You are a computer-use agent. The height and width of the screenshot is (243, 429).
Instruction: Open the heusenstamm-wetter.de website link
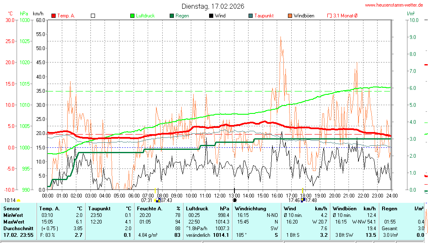[x=395, y=5]
